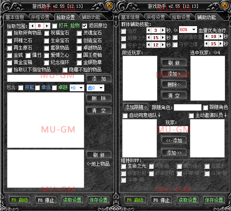Switch to 杀怪设置 tab in left window

click(40, 17)
